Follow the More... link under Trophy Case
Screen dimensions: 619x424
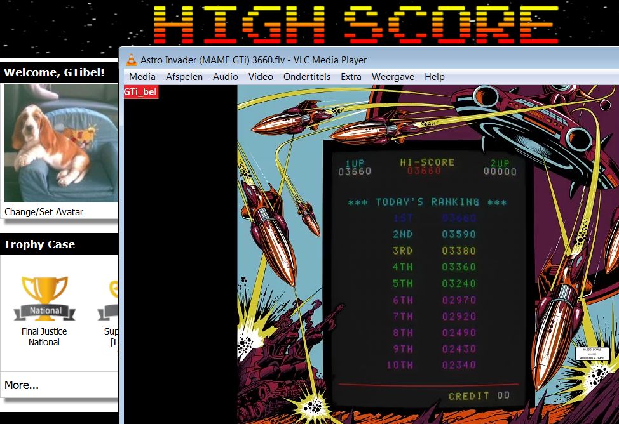click(x=22, y=385)
